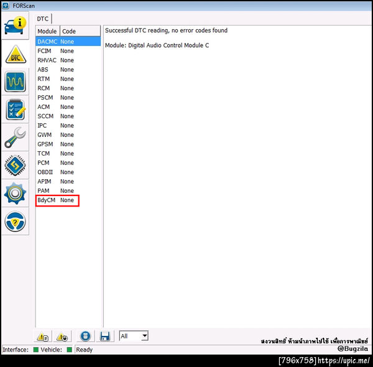Click the 'Module: Digital Audio Control Module C' text
The image size is (373, 367).
(157, 45)
